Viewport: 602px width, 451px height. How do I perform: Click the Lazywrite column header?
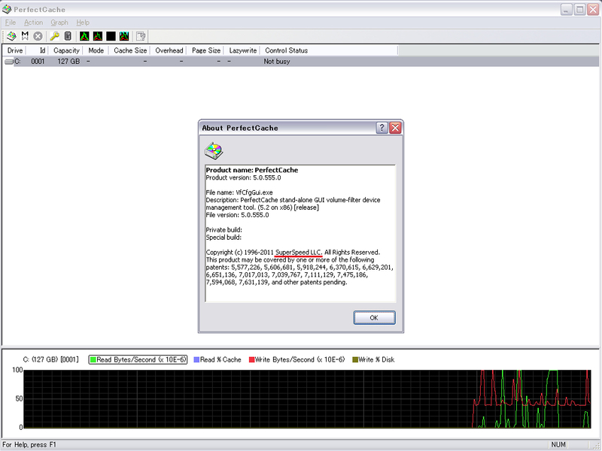point(242,50)
